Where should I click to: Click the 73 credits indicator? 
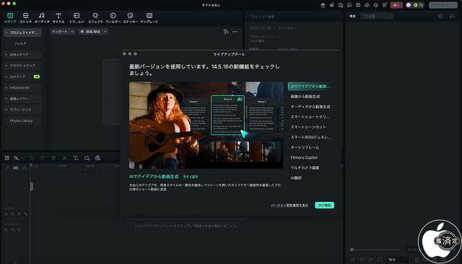click(418, 5)
